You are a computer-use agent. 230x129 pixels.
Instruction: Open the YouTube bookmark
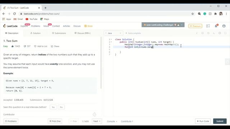click(32, 19)
